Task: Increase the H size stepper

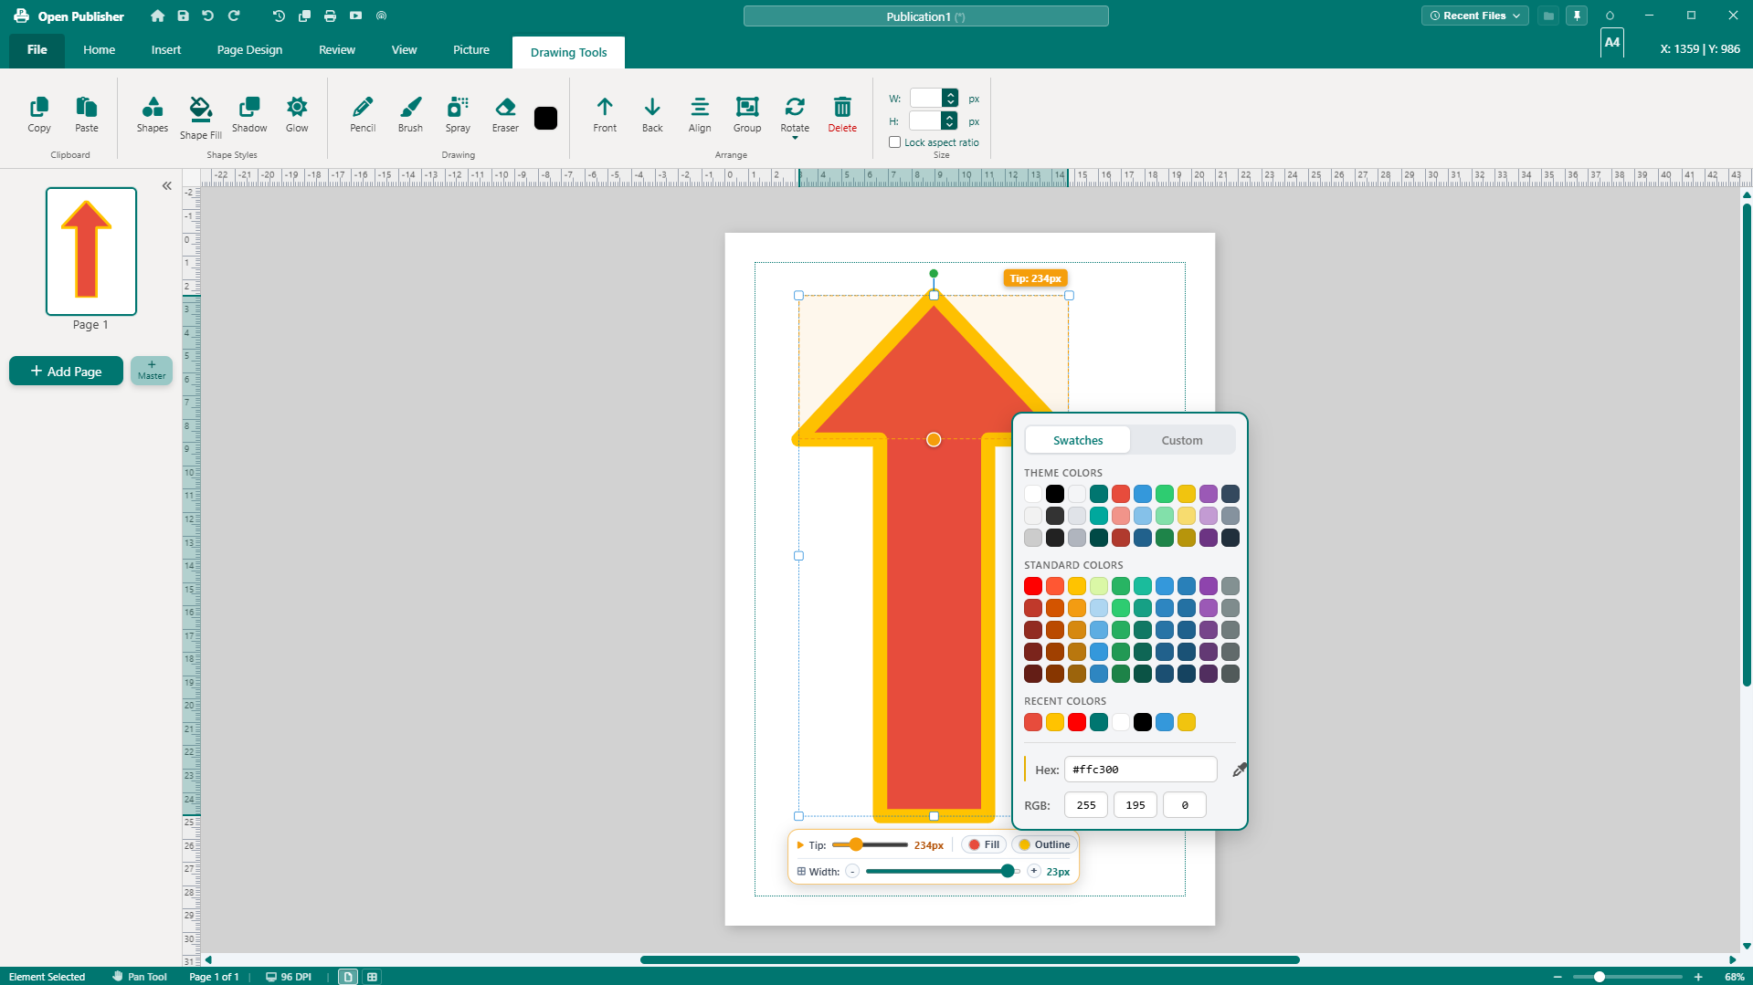Action: point(950,117)
